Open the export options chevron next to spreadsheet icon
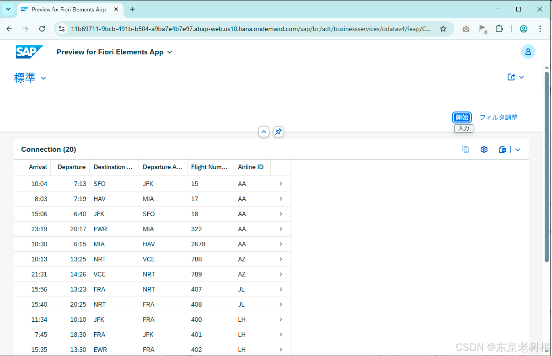552x356 pixels. click(517, 149)
